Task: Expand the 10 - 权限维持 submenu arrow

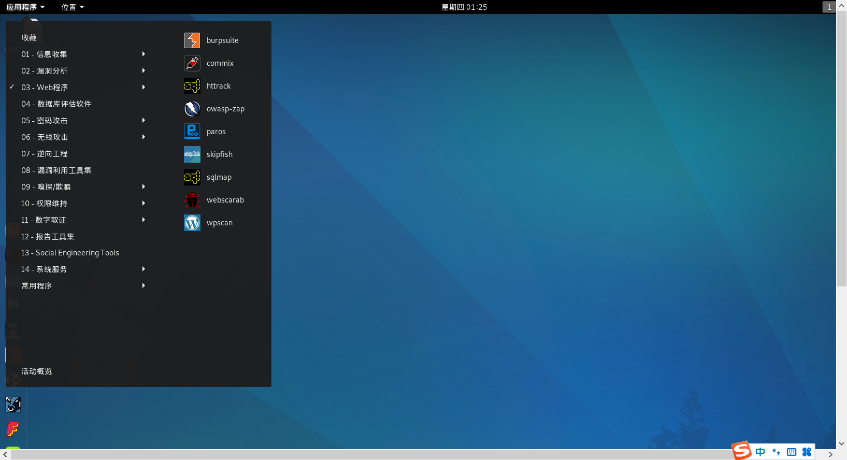Action: coord(143,203)
